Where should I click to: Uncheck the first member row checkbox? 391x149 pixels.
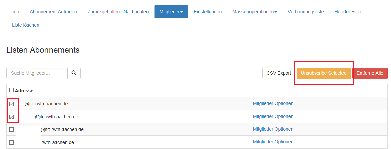coord(12,104)
